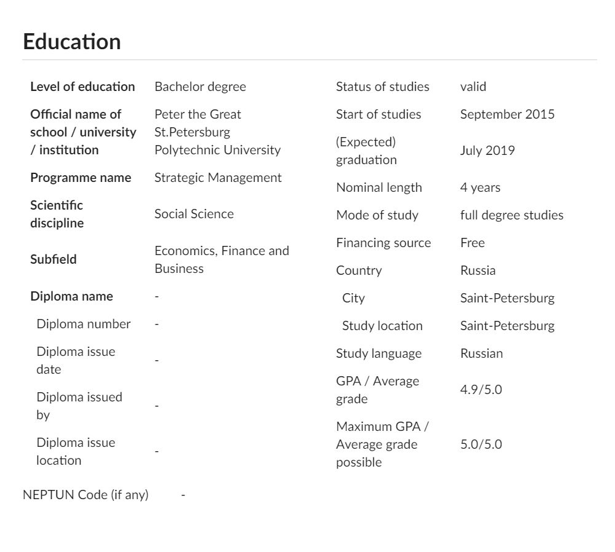
Task: Select the valid status of studies value
Action: click(473, 87)
